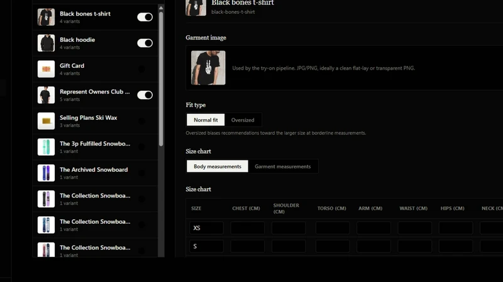
Task: Open Represent Owners Club product thumbnail
Action: [x=46, y=95]
